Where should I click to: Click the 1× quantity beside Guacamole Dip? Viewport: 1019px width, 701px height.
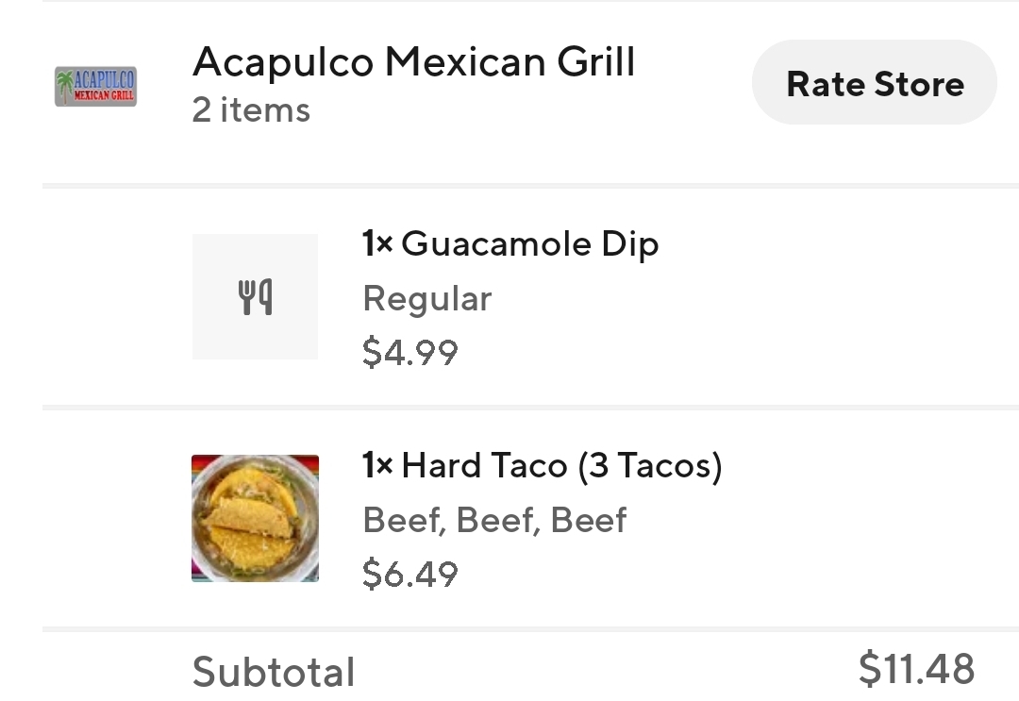tap(376, 243)
